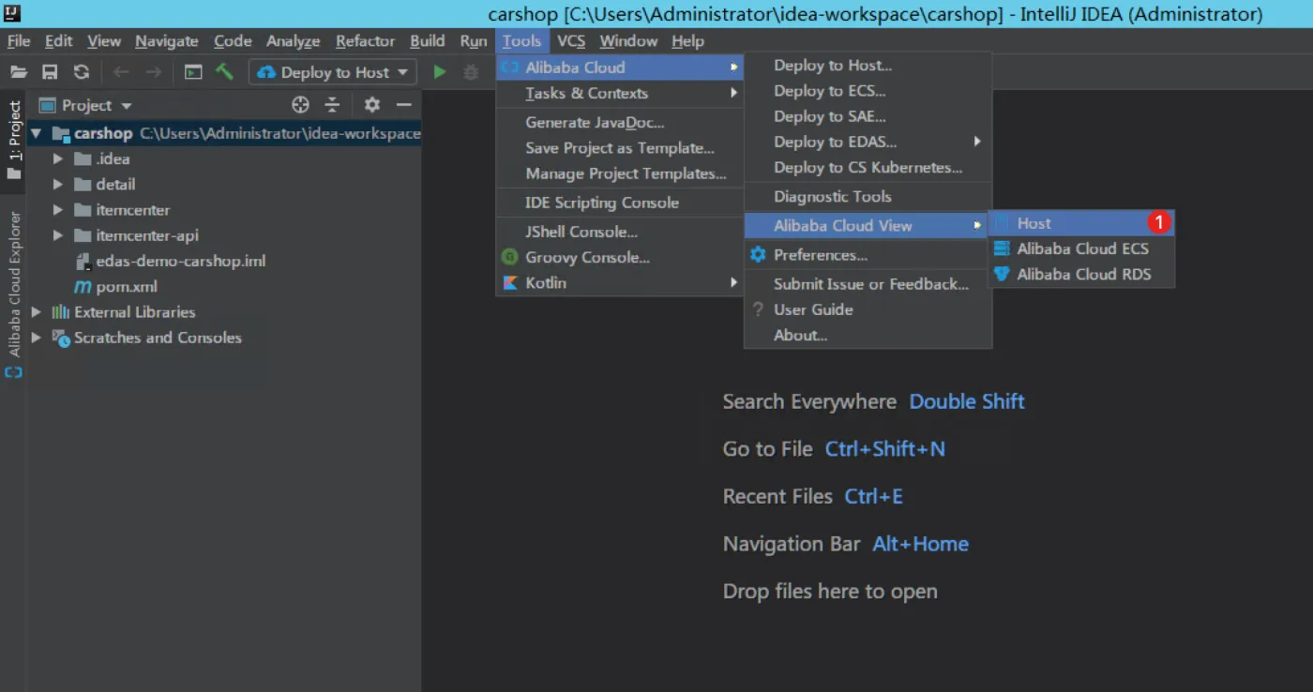Screen dimensions: 1313x692
Task: Choose JShell Console... entry
Action: pos(620,232)
